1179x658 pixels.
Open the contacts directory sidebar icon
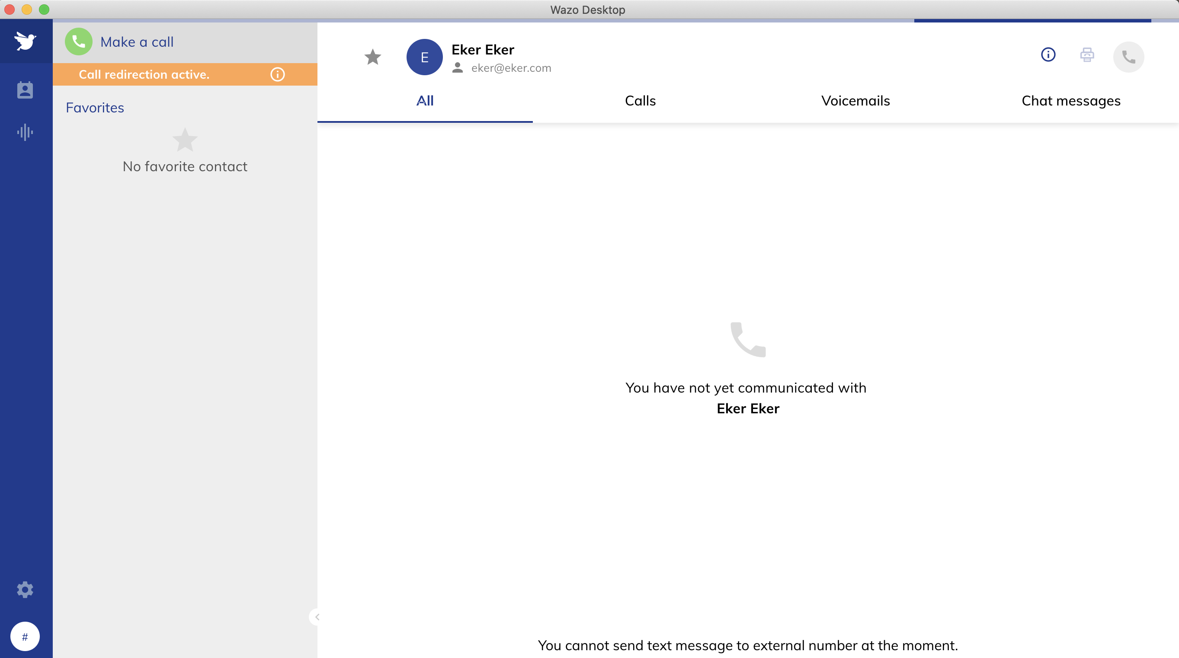coord(25,90)
